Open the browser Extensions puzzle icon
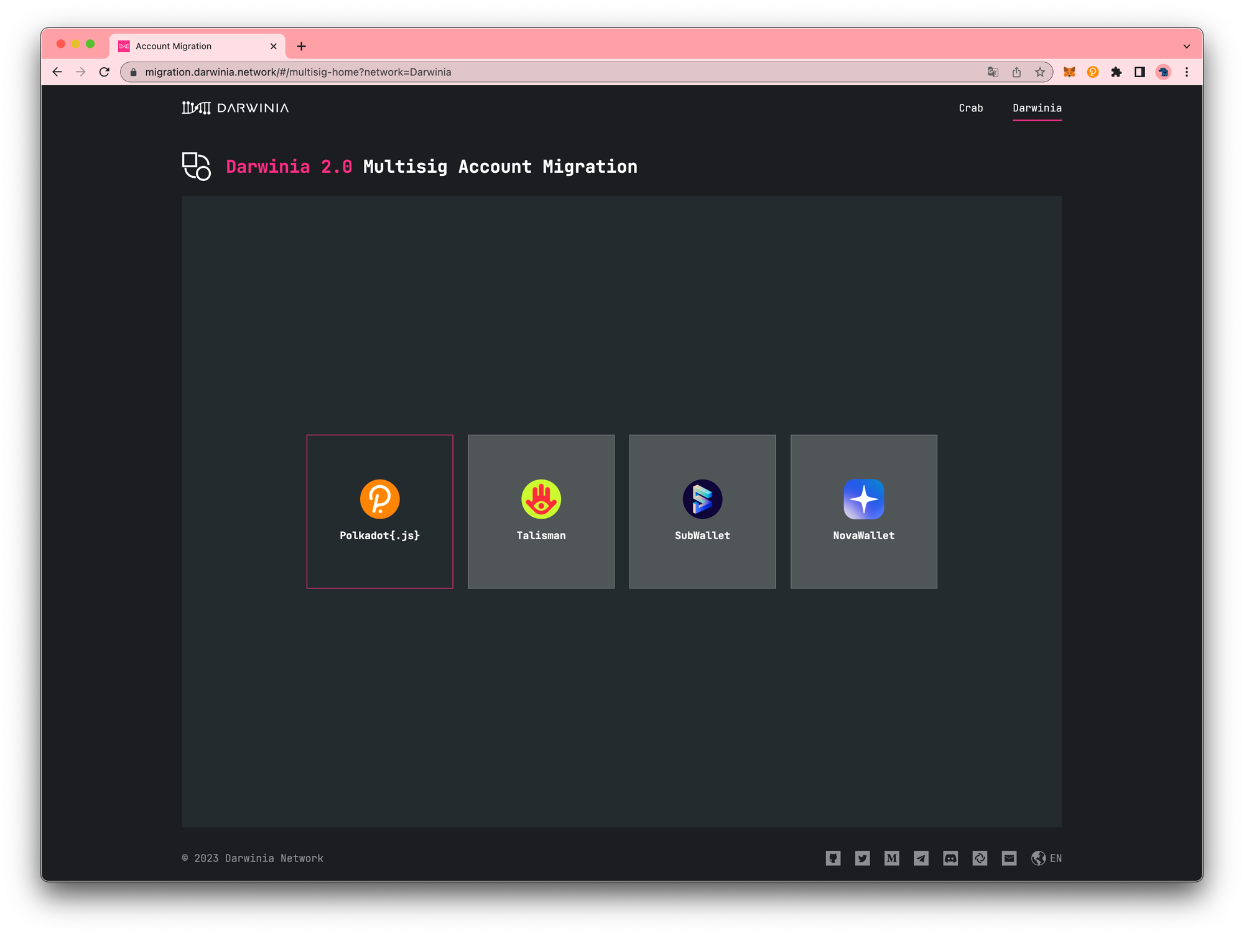Screen dimensions: 1244x936 pyautogui.click(x=1116, y=72)
